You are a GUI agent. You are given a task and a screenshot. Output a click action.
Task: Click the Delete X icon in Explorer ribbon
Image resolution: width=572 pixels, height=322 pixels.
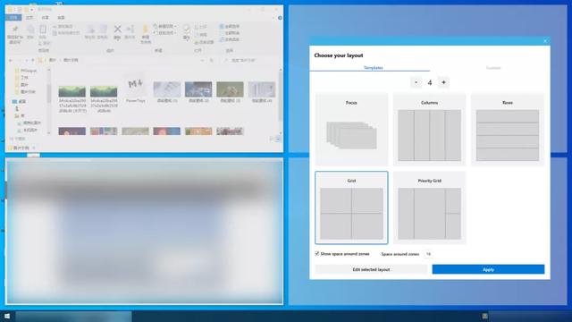coord(117,30)
